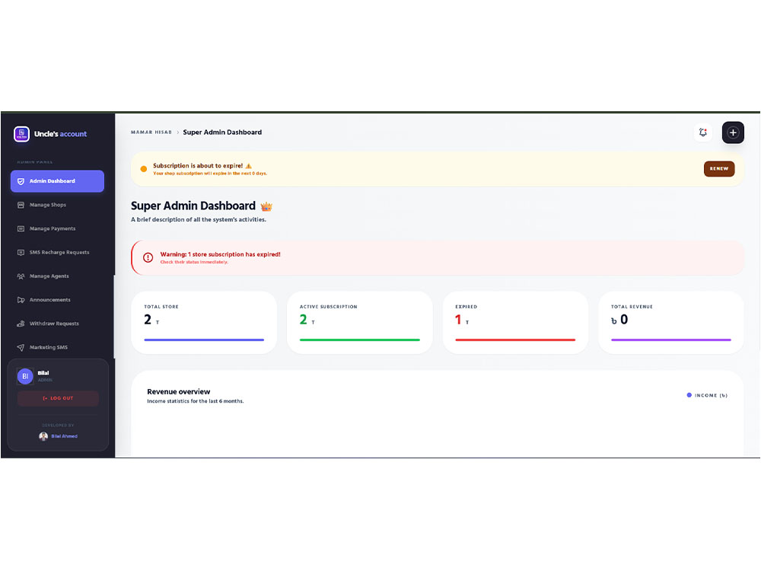Open the notifications bell icon
Viewport: 761px width, 571px height.
pos(702,132)
